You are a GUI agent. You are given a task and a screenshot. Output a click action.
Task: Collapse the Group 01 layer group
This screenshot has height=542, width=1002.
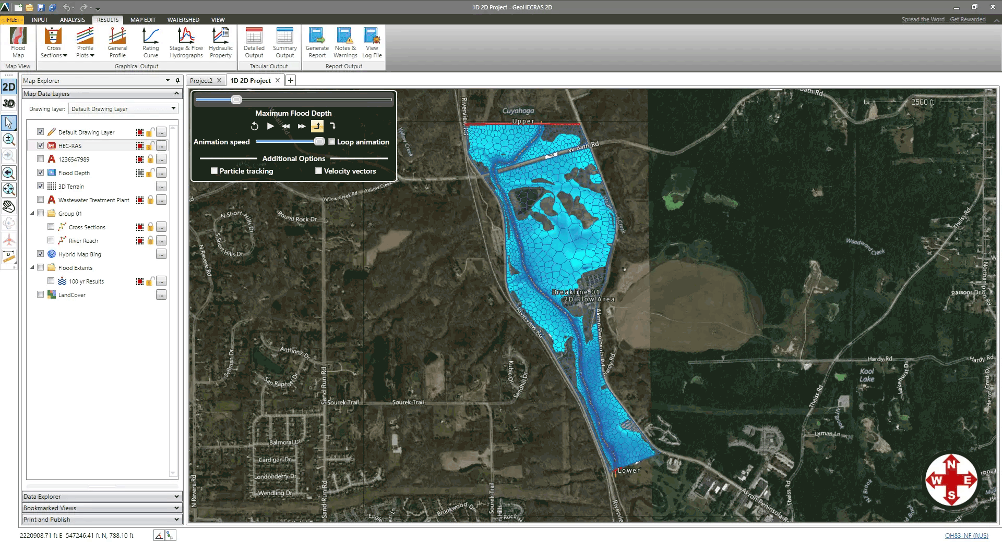point(33,213)
